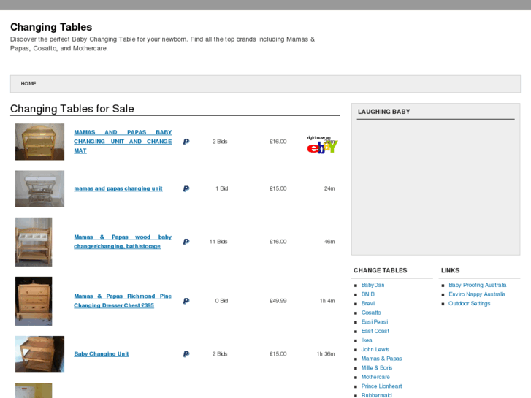Click the 0 Bid text
Screen dimensions: 531x398
[221, 301]
